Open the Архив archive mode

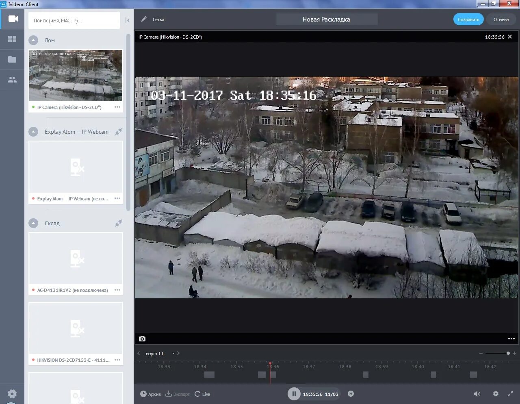tap(150, 394)
